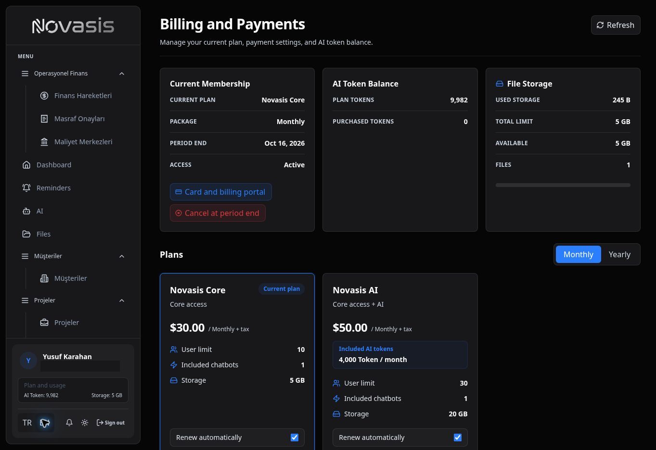Go to Maliyet Merkezleri page
Image resolution: width=656 pixels, height=450 pixels.
coord(76,142)
